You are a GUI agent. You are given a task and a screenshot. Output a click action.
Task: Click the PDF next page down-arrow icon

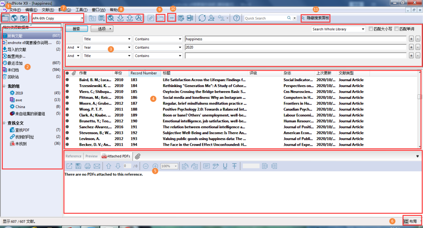(118, 166)
